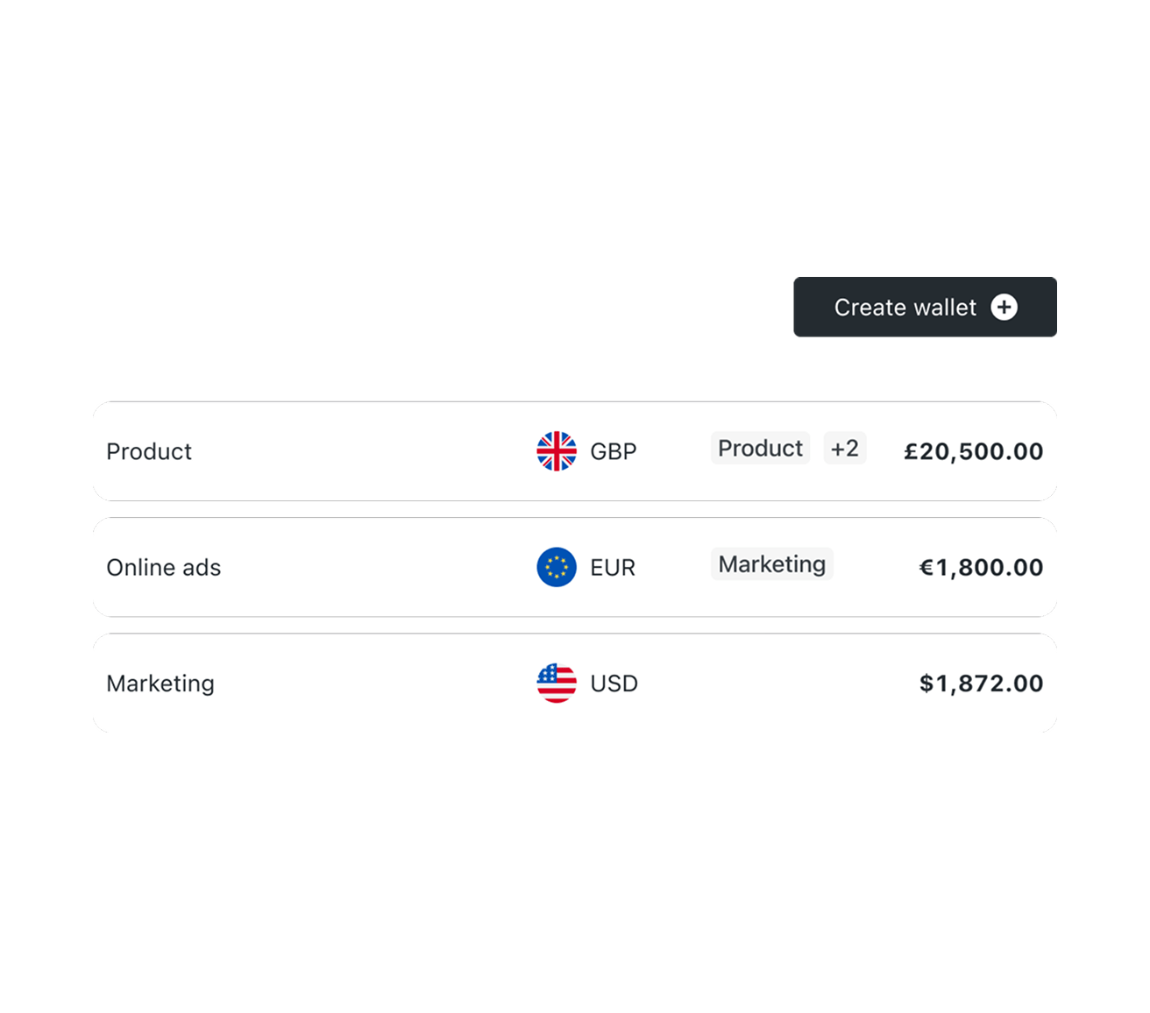Click the plus icon on Create wallet
This screenshot has width=1150, height=1013.
click(1004, 308)
